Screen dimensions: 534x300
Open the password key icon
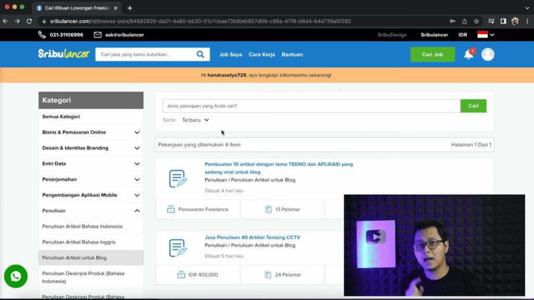coord(452,21)
